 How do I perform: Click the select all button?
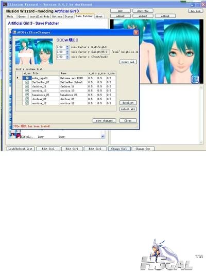click(x=128, y=109)
